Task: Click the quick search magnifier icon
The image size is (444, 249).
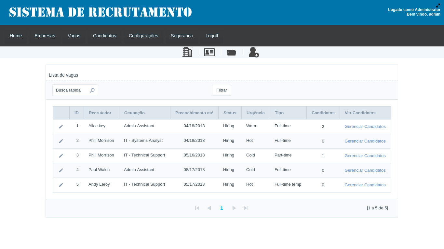Action: click(x=92, y=90)
